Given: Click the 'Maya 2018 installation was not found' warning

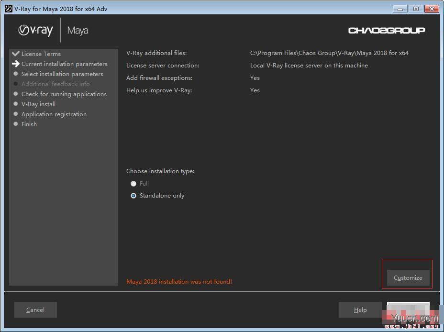Looking at the screenshot, I should (x=179, y=282).
